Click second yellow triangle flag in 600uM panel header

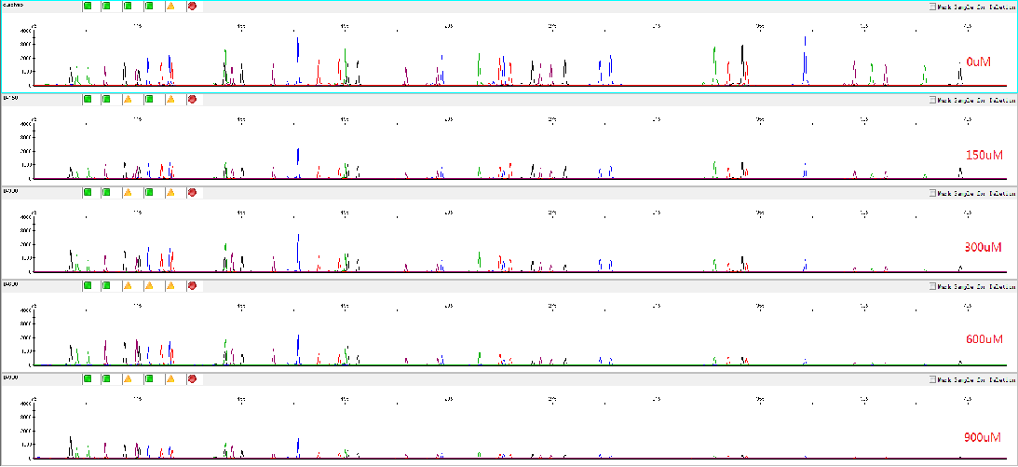[x=149, y=286]
